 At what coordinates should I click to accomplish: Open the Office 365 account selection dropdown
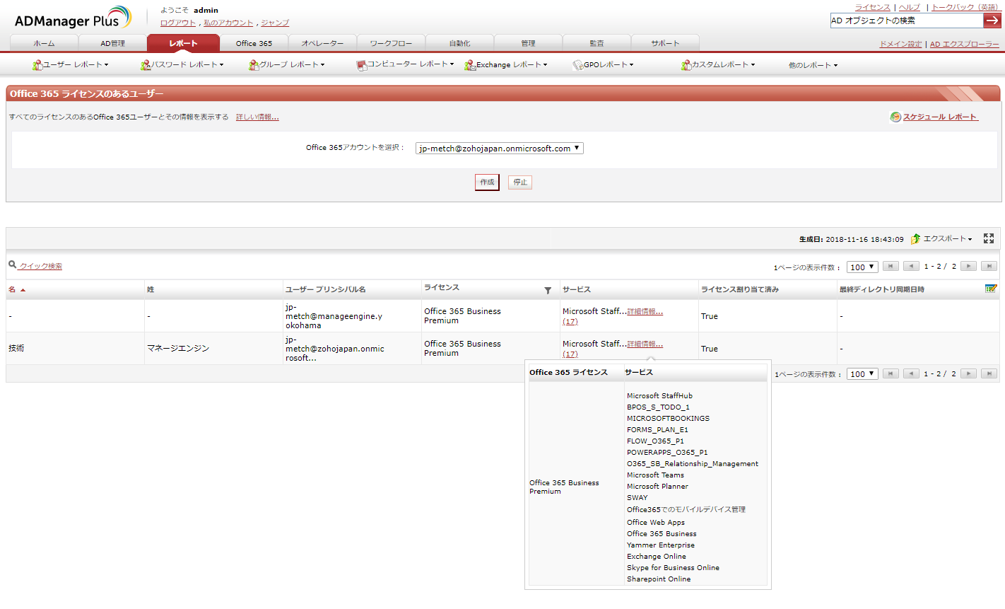pyautogui.click(x=499, y=149)
